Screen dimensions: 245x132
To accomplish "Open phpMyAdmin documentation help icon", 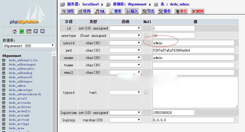I will (36, 31).
